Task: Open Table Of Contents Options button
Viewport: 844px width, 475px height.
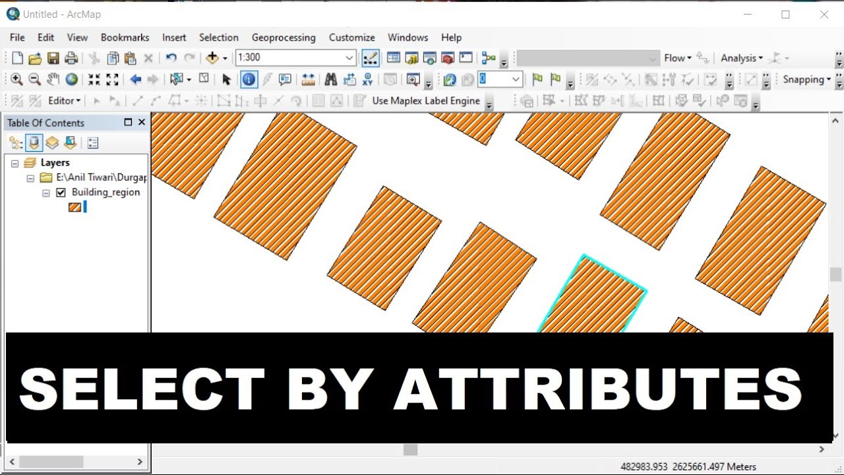Action: [93, 142]
